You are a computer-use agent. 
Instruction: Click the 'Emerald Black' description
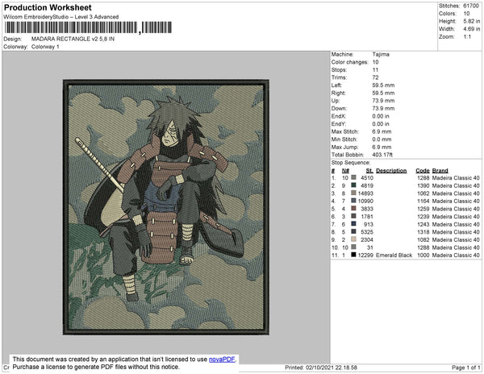coord(394,256)
